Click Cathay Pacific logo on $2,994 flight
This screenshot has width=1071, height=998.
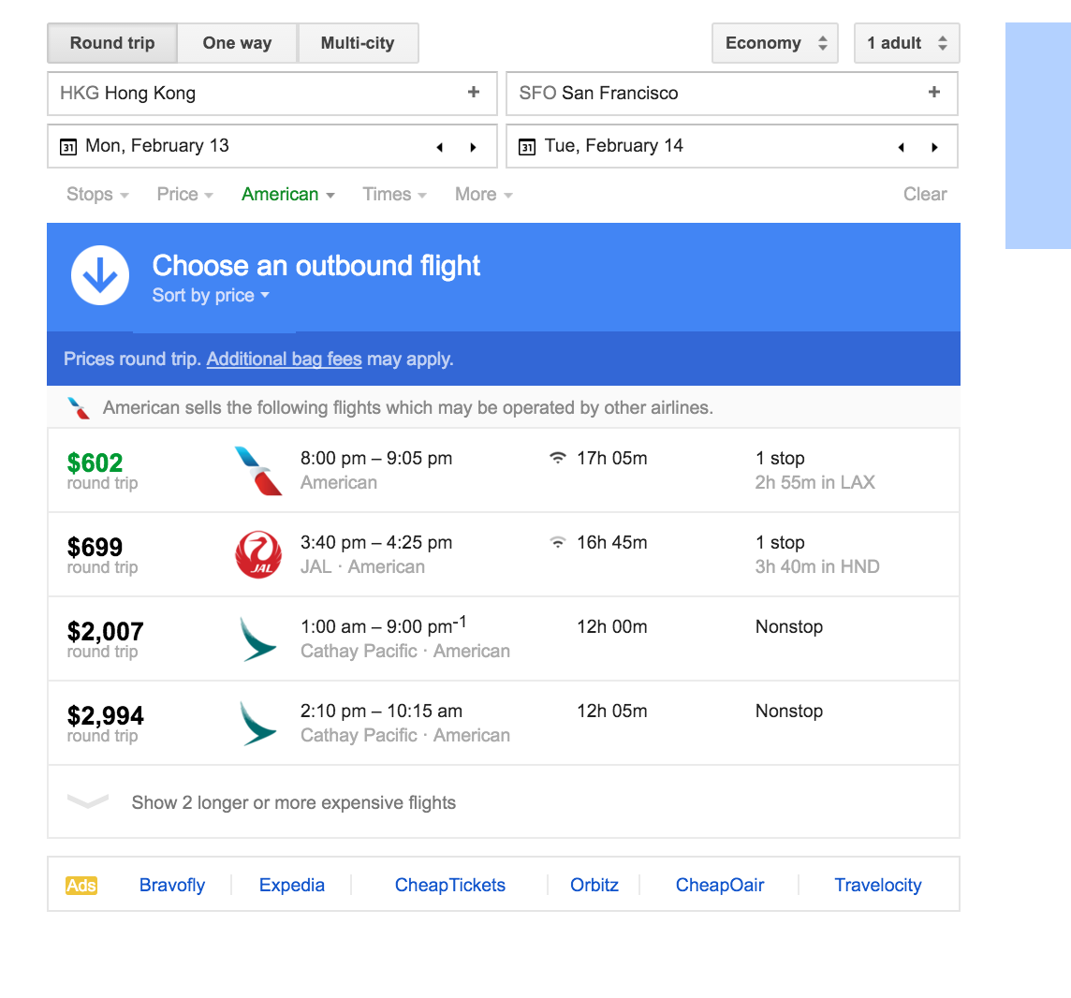pos(258,724)
